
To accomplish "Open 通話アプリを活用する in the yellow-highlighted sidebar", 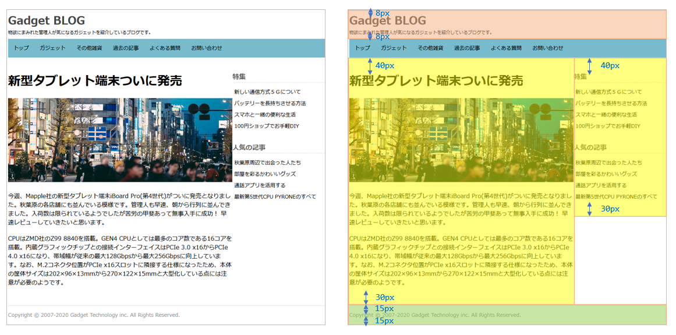I will tap(600, 185).
